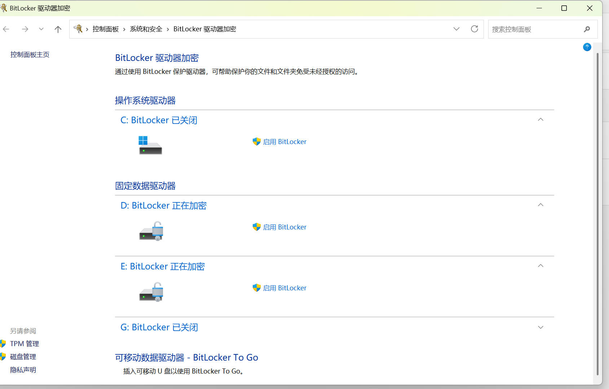Open the recent locations chevron
The height and width of the screenshot is (389, 609).
pyautogui.click(x=41, y=29)
